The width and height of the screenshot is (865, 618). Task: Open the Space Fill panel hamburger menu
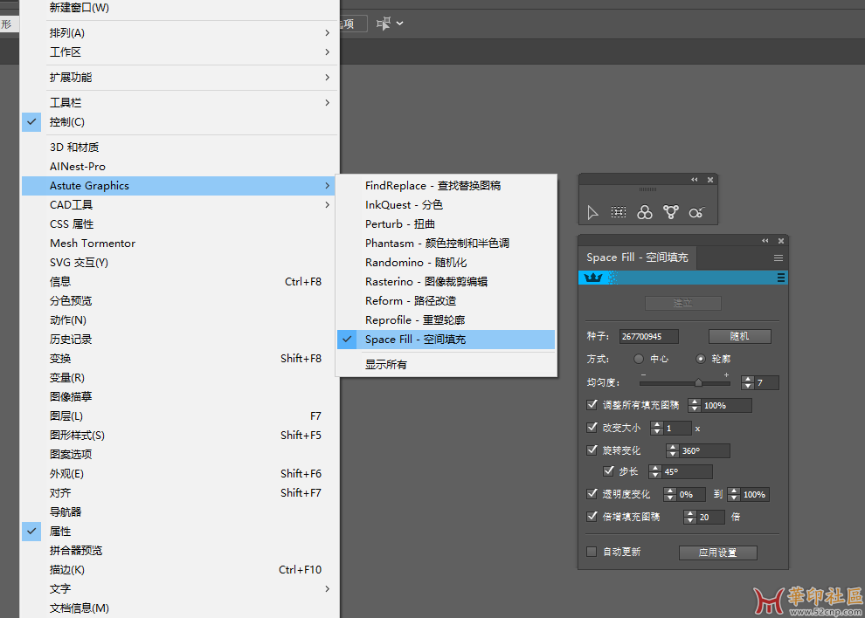pos(778,257)
